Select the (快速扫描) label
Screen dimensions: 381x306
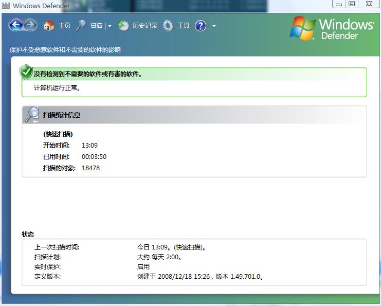58,134
